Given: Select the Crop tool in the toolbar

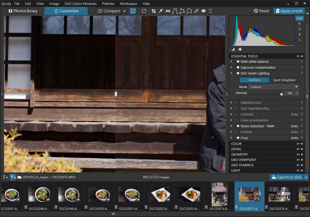Looking at the screenshot, I should (154, 11).
